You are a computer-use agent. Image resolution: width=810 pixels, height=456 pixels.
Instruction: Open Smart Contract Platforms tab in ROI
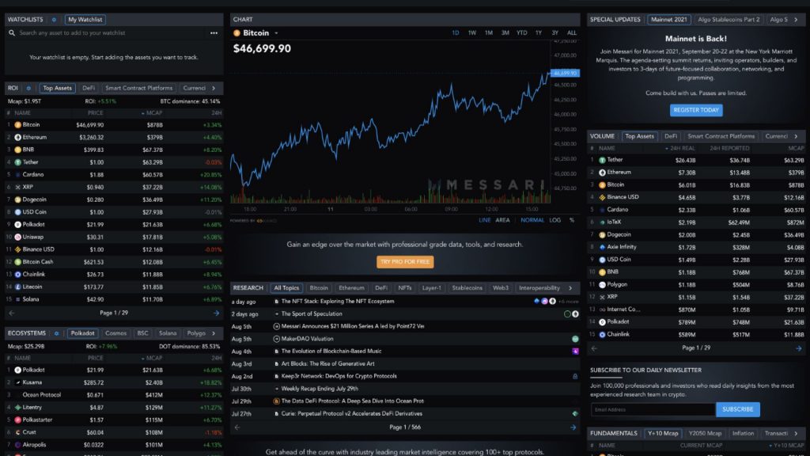139,89
